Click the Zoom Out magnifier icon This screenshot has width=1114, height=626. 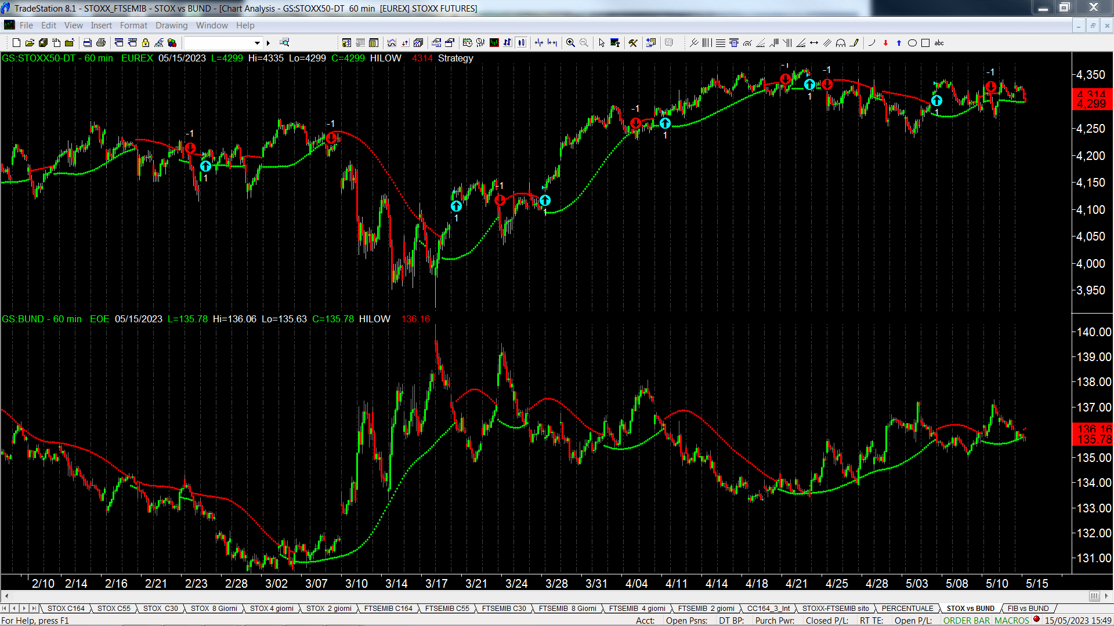(584, 43)
